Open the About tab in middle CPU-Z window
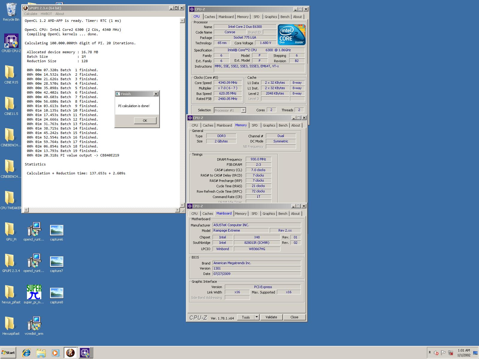This screenshot has width=479, height=359. (296, 125)
